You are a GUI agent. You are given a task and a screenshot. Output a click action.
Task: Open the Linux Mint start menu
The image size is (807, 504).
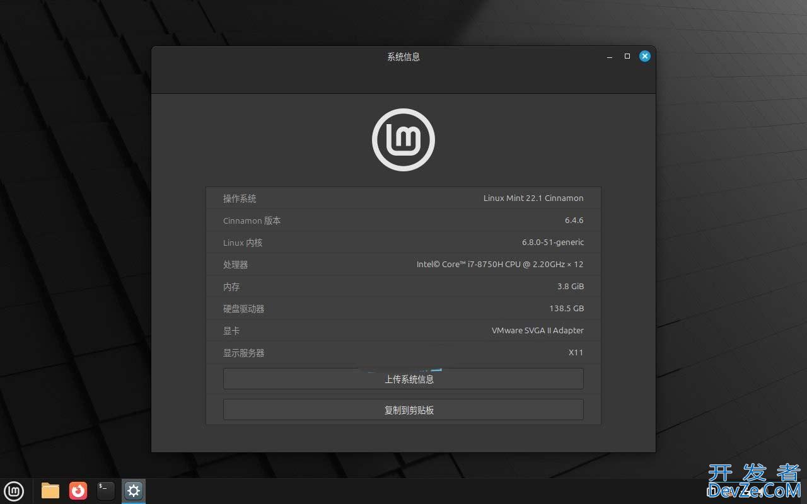point(14,490)
